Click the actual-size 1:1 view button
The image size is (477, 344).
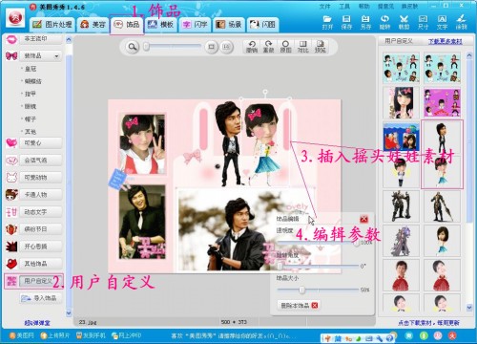pyautogui.click(x=226, y=47)
